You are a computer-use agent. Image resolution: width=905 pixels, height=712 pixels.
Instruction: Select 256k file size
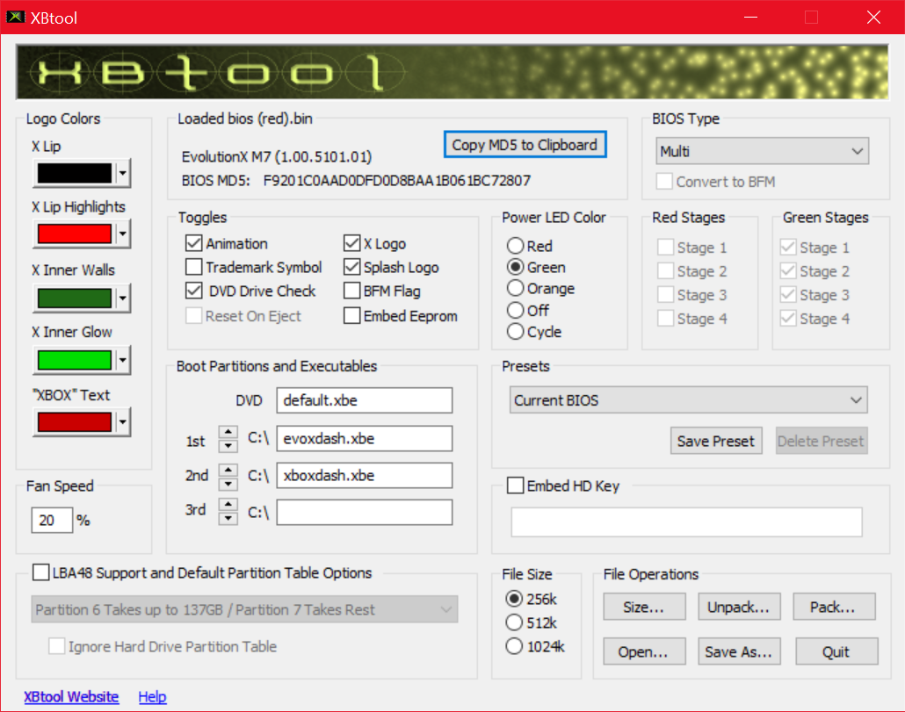[514, 599]
